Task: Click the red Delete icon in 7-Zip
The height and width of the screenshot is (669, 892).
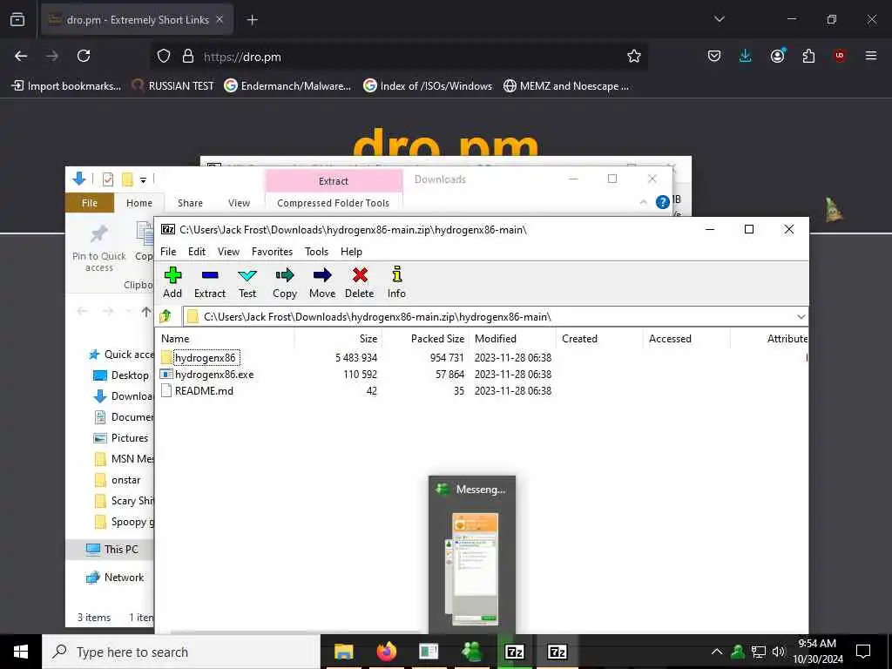Action: (360, 275)
